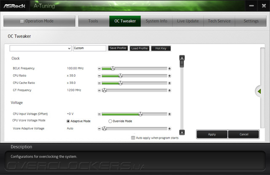Go to the Live Update tab
The image size is (270, 175).
pos(188,21)
